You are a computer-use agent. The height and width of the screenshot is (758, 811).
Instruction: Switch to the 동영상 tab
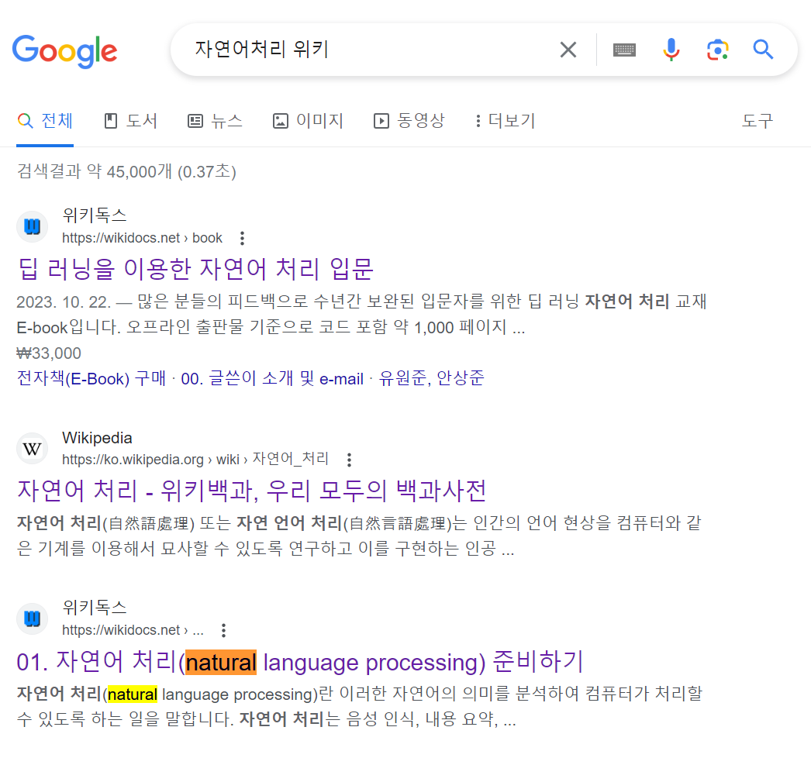409,120
